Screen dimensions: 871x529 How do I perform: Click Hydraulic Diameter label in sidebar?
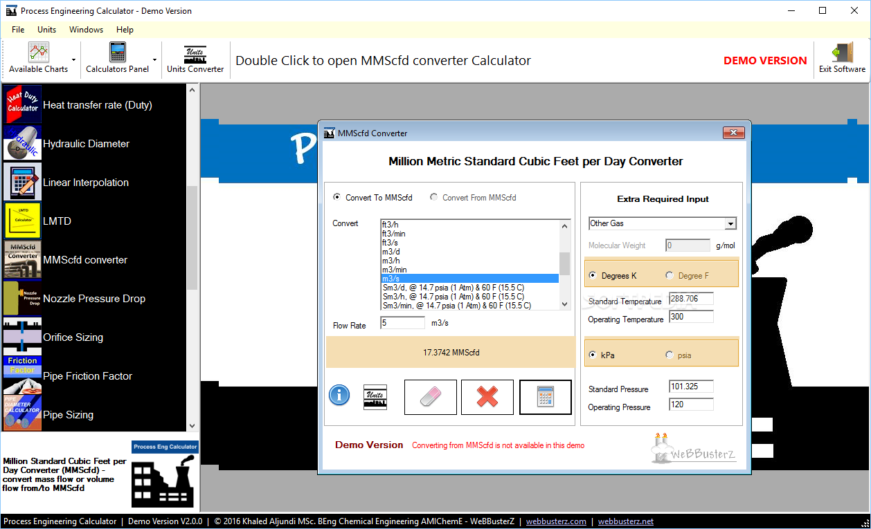point(87,144)
